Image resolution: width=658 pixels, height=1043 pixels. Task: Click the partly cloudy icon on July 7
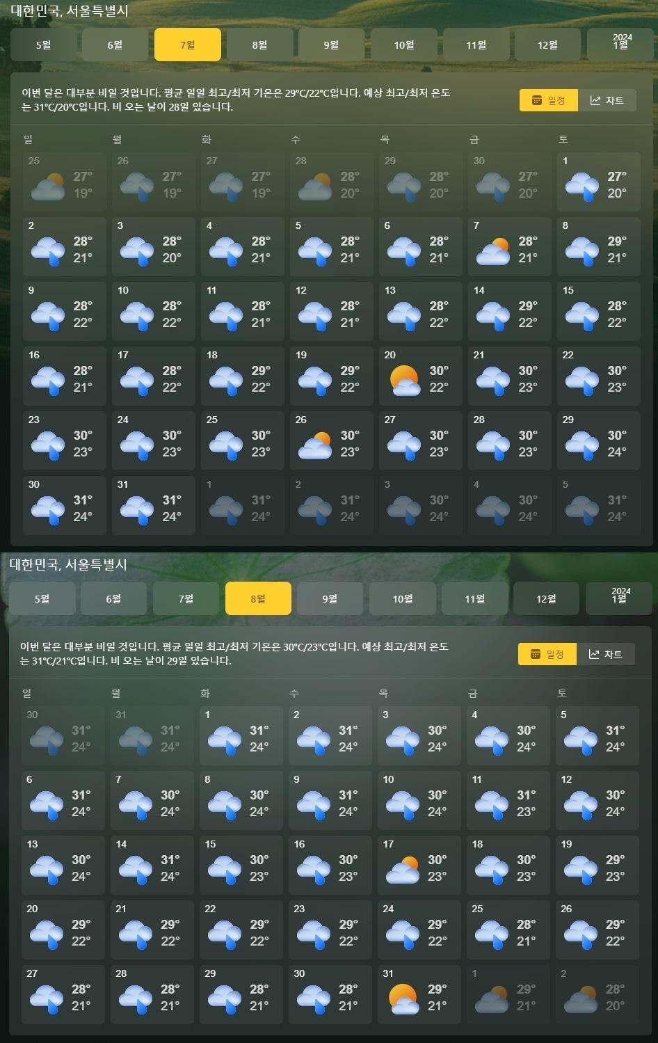coord(492,251)
